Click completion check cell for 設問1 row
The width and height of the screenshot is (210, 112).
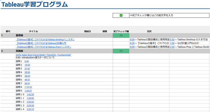pos(121,61)
